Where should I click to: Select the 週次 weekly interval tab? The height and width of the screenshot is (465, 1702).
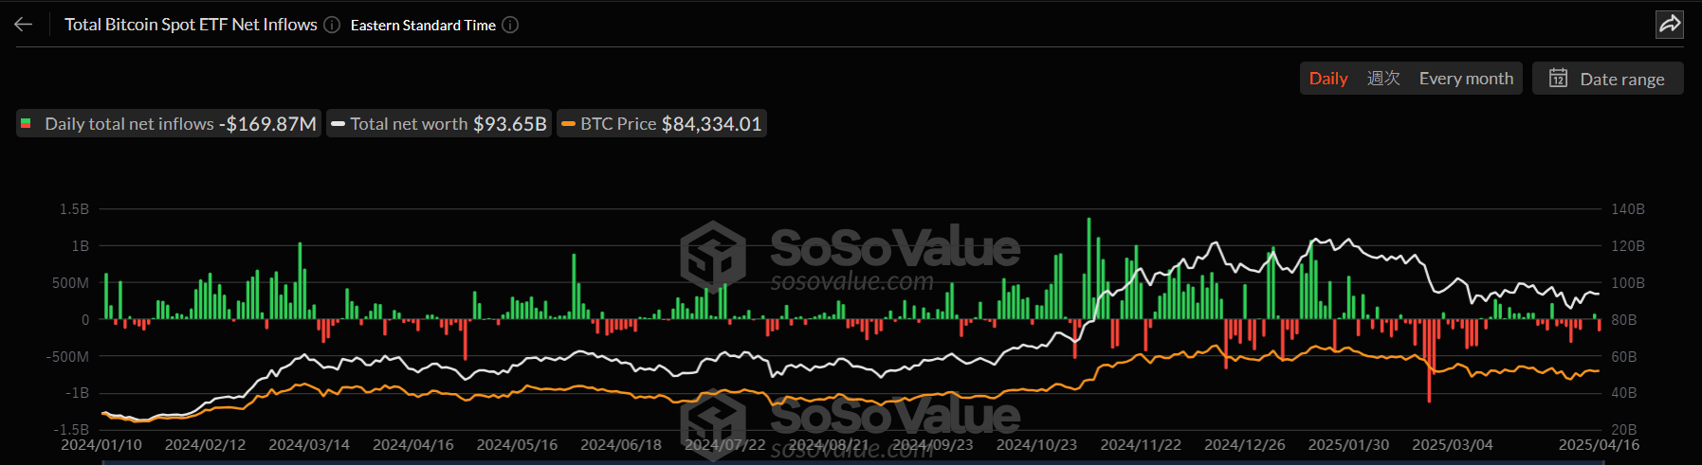click(1383, 79)
